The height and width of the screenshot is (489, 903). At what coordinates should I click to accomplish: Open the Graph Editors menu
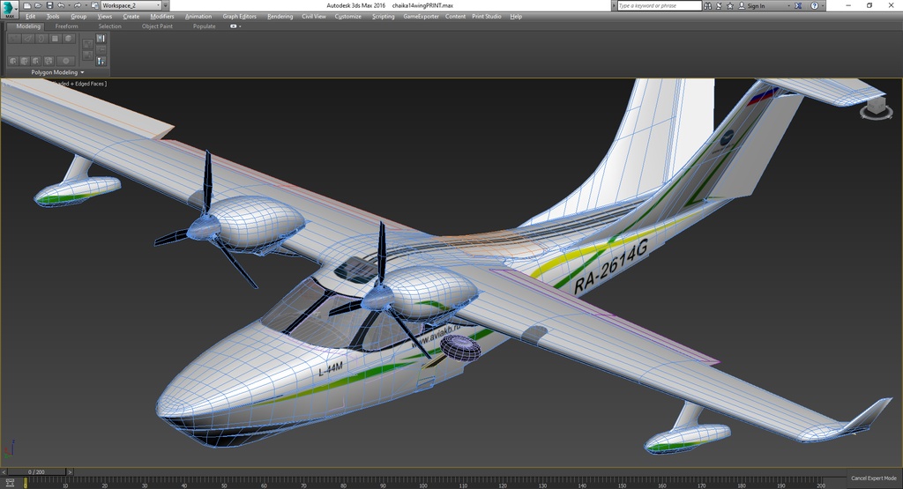pyautogui.click(x=240, y=17)
